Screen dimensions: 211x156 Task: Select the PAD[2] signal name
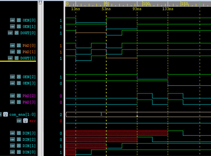[x=29, y=96]
